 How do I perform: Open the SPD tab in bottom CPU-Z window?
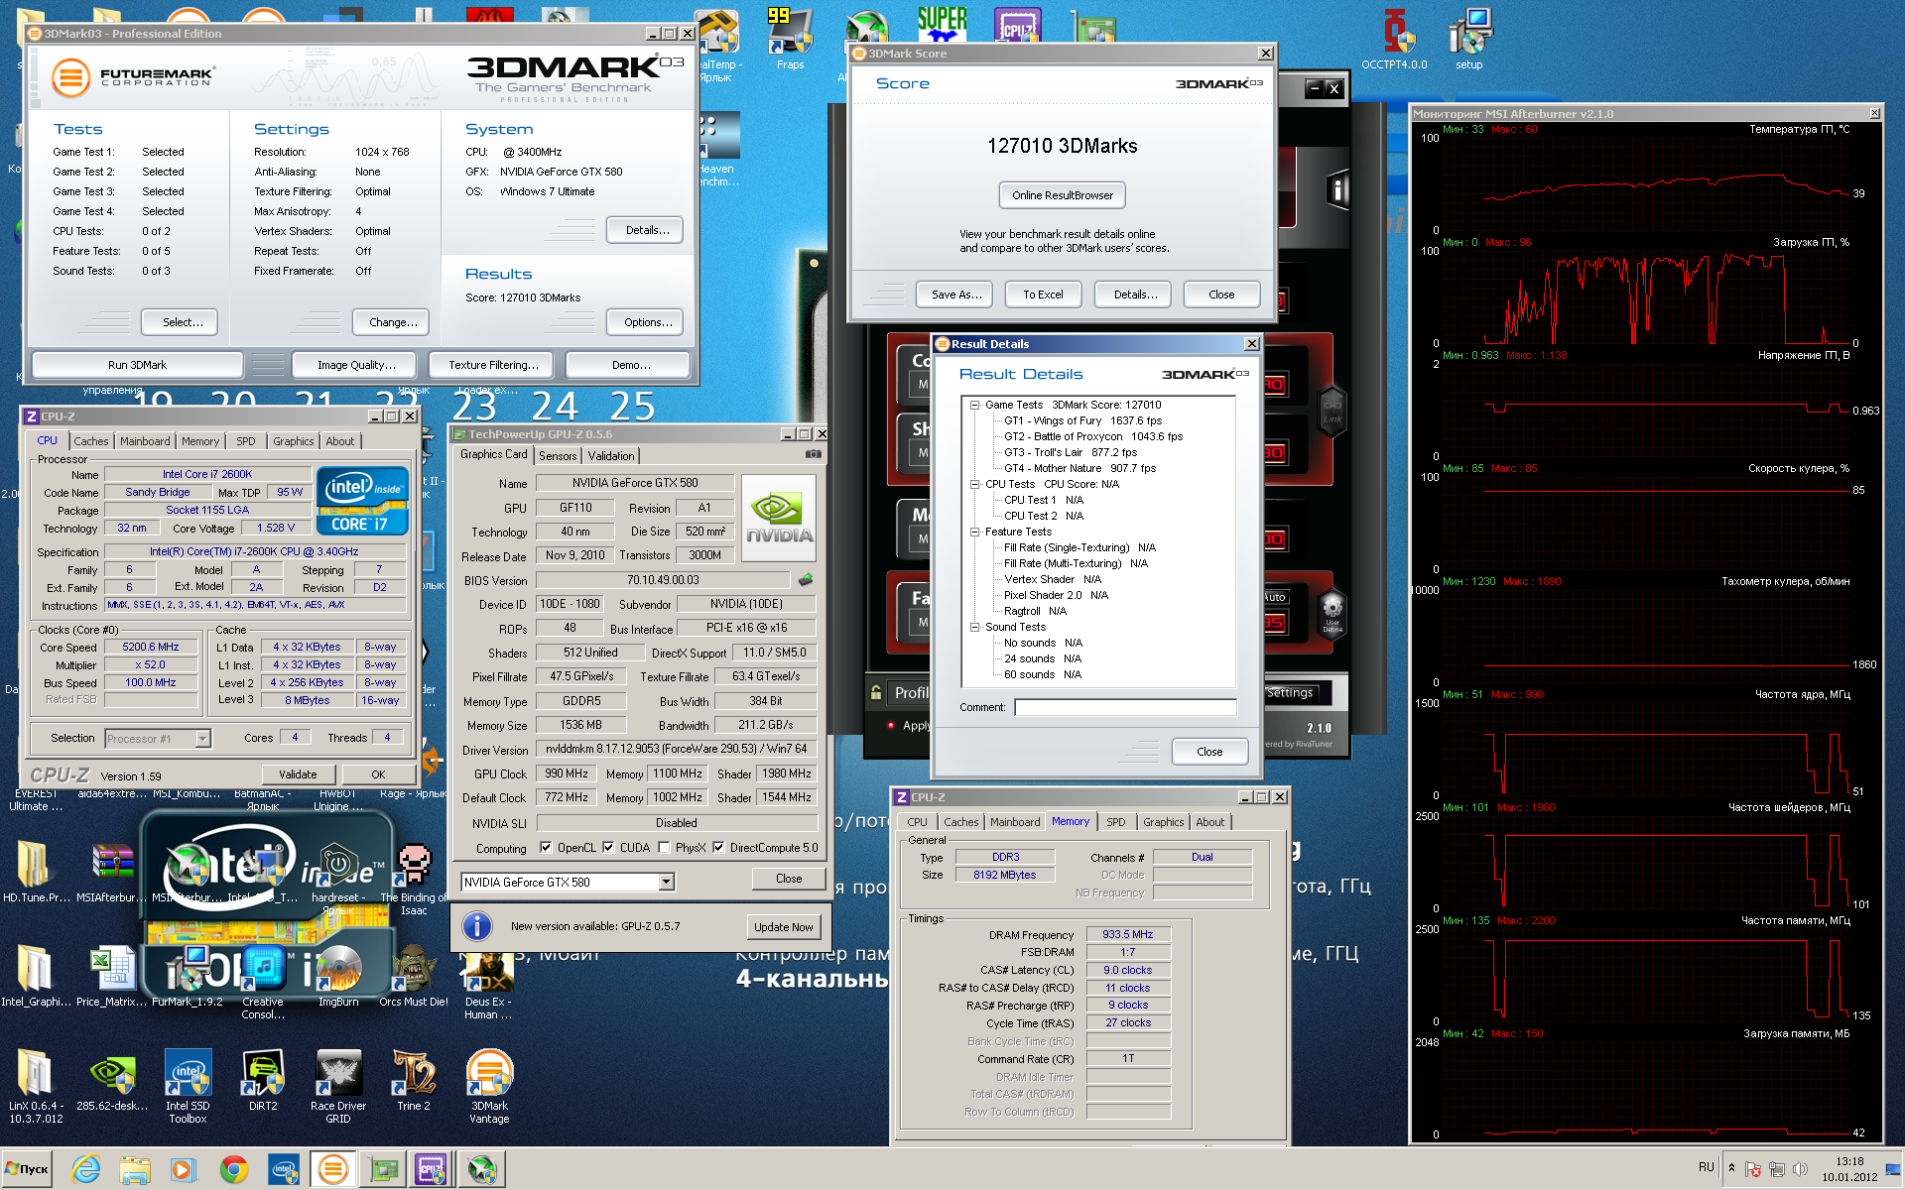tap(1116, 822)
